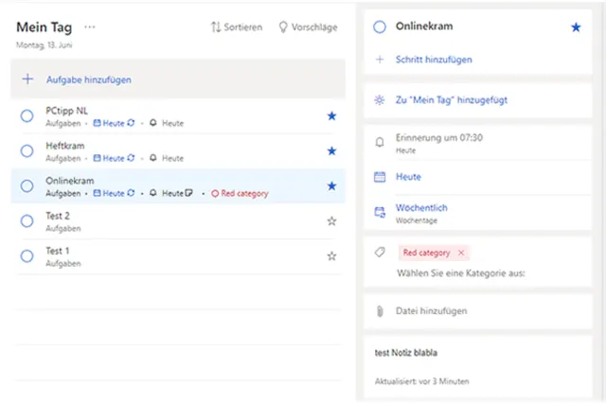The height and width of the screenshot is (404, 606).
Task: Click Schritt hinzufügen to add step
Action: [434, 60]
